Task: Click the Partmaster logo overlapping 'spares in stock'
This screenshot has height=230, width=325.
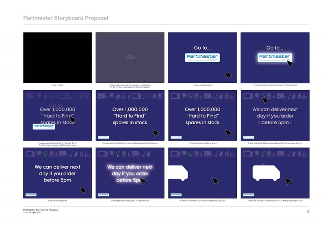Action: point(44,126)
